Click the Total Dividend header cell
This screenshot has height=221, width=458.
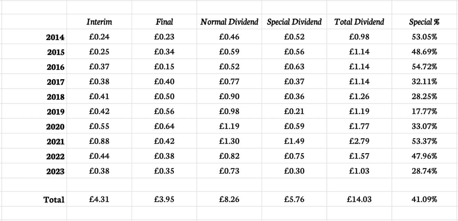pos(359,22)
